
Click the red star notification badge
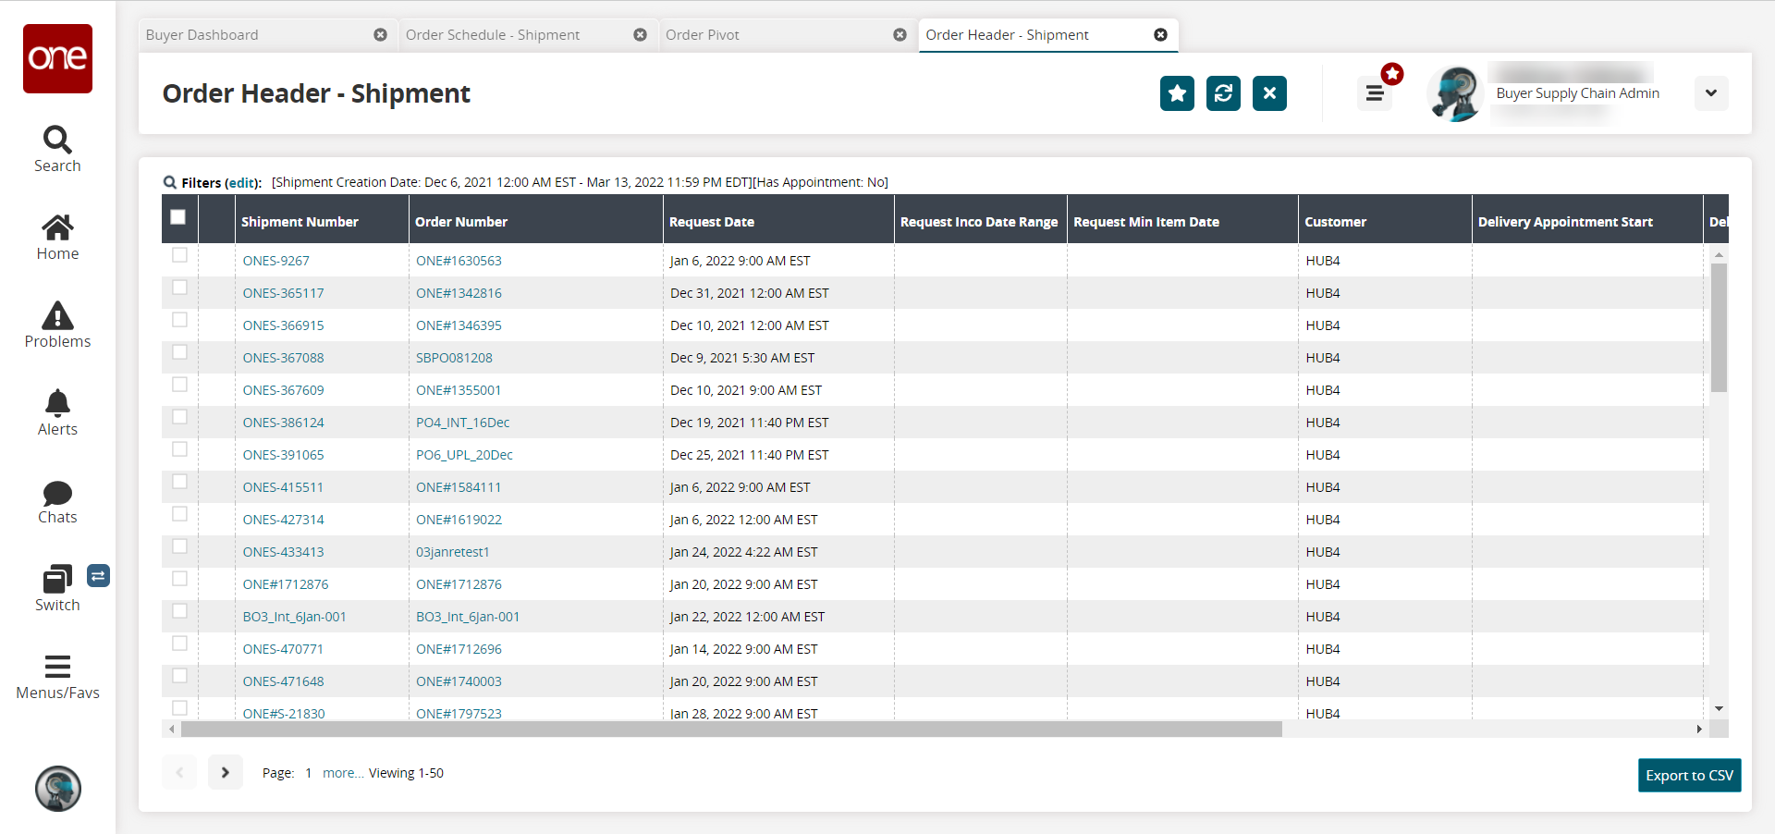click(x=1392, y=74)
